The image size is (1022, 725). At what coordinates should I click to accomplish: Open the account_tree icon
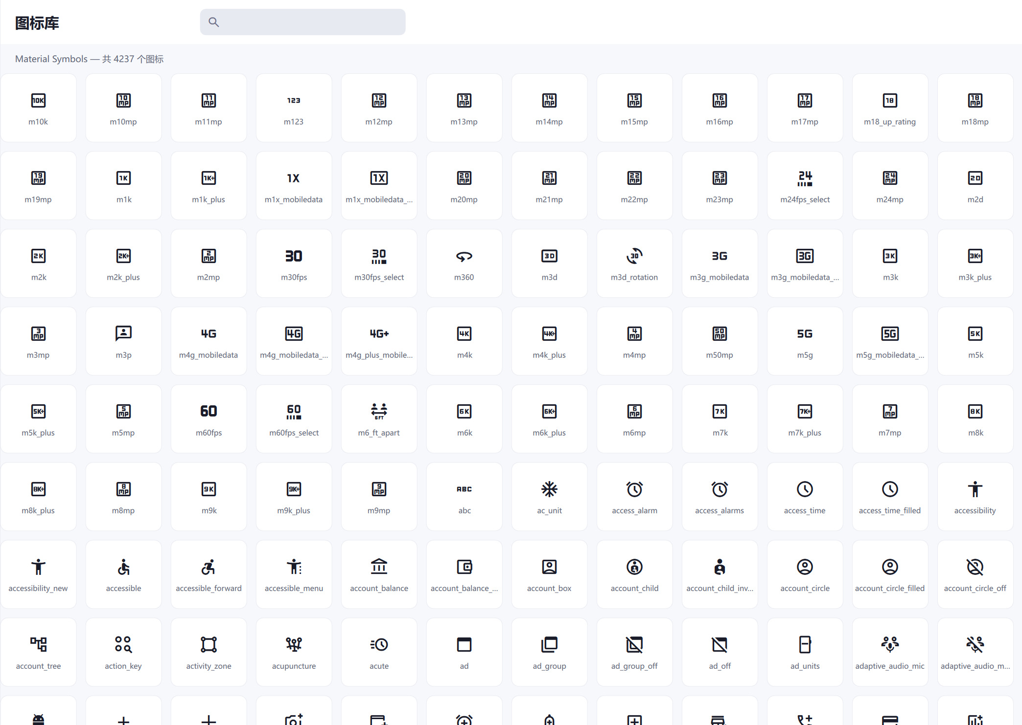[x=38, y=652]
